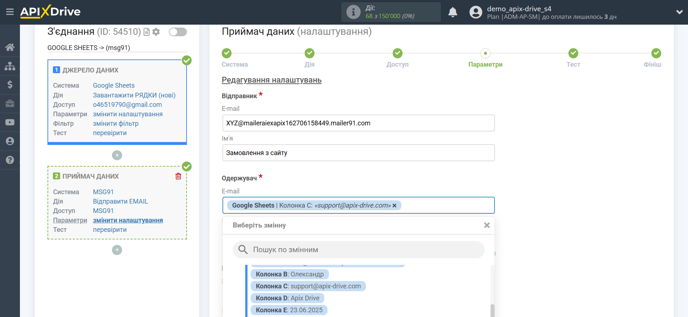
Task: Open help question icon in sidebar
Action: [10, 160]
